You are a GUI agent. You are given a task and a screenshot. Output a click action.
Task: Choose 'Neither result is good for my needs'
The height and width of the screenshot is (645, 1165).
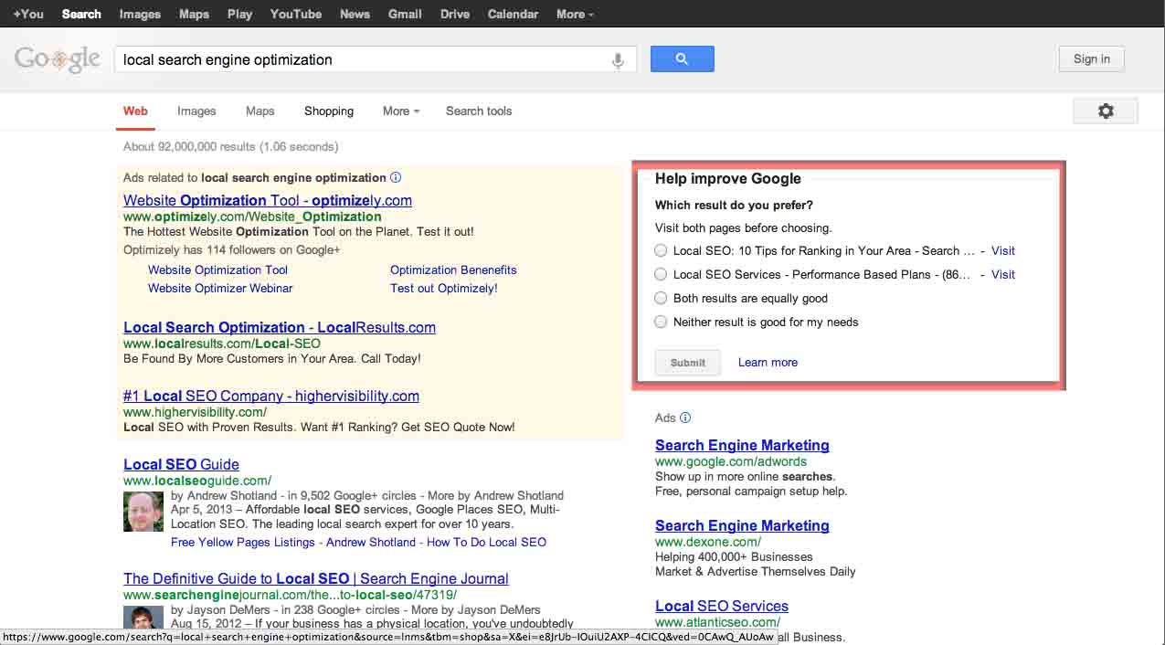[x=661, y=322]
